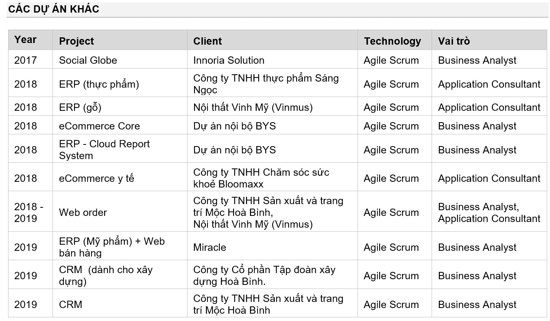Viewport: 550px width, 321px height.
Task: Select the Miracle client cell
Action: tap(273, 246)
